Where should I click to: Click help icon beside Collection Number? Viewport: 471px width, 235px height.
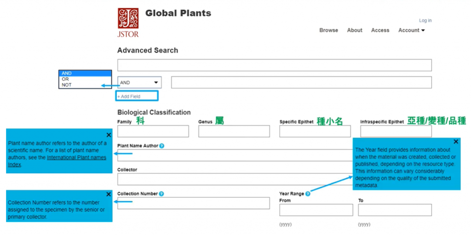pos(161,194)
